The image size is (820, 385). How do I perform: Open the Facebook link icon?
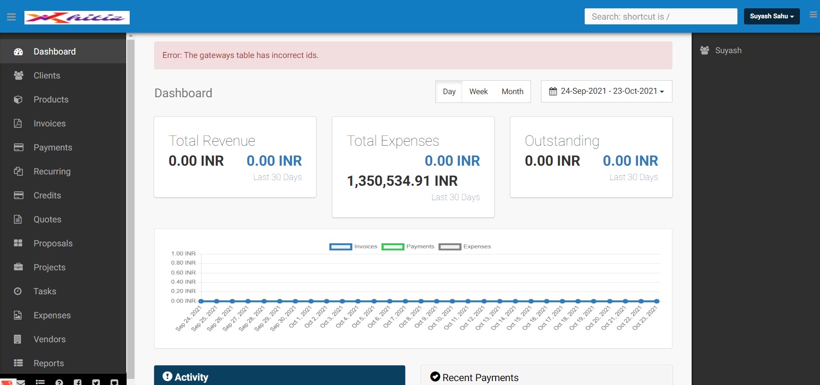click(78, 382)
